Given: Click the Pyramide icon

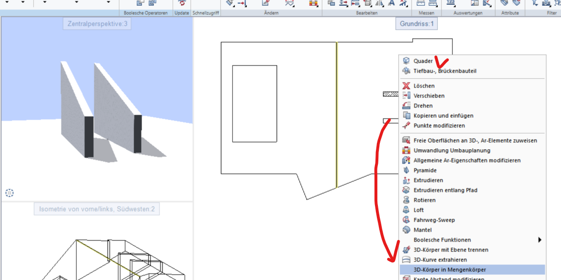Looking at the screenshot, I should tap(406, 170).
